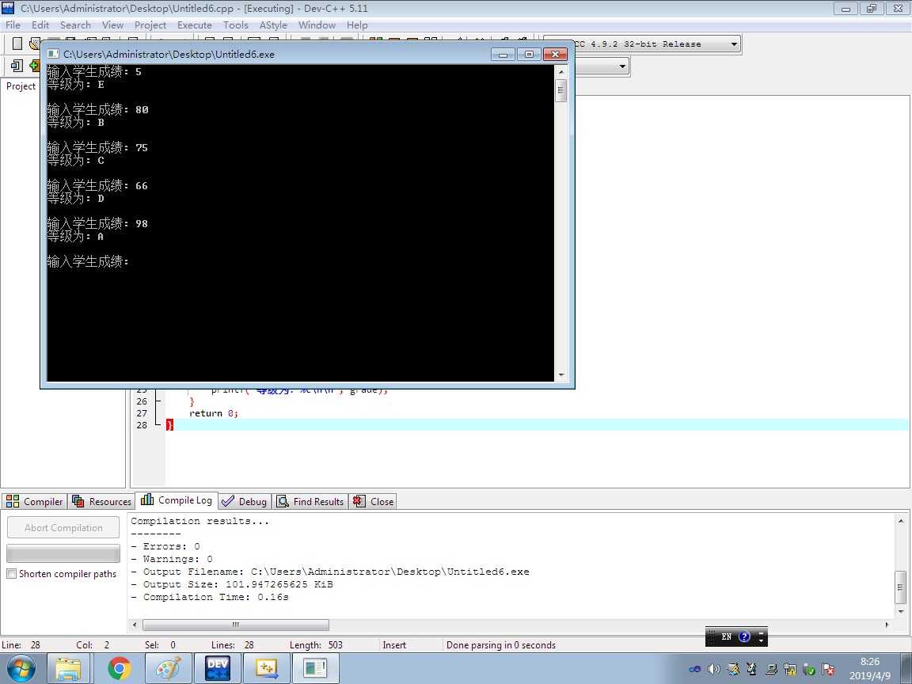Open Paint from the taskbar

tap(168, 669)
